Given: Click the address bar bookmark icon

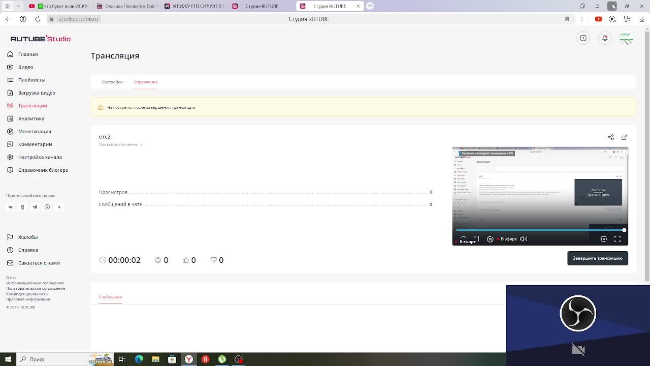Looking at the screenshot, I should pyautogui.click(x=567, y=19).
